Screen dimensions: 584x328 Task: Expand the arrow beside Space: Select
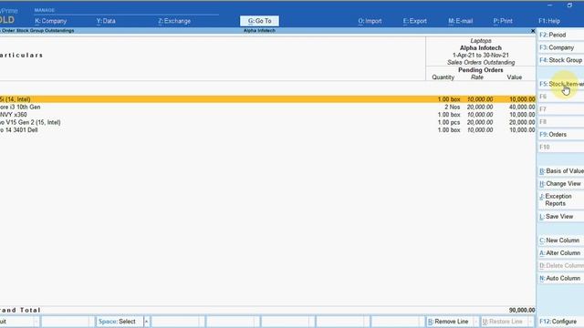click(146, 322)
